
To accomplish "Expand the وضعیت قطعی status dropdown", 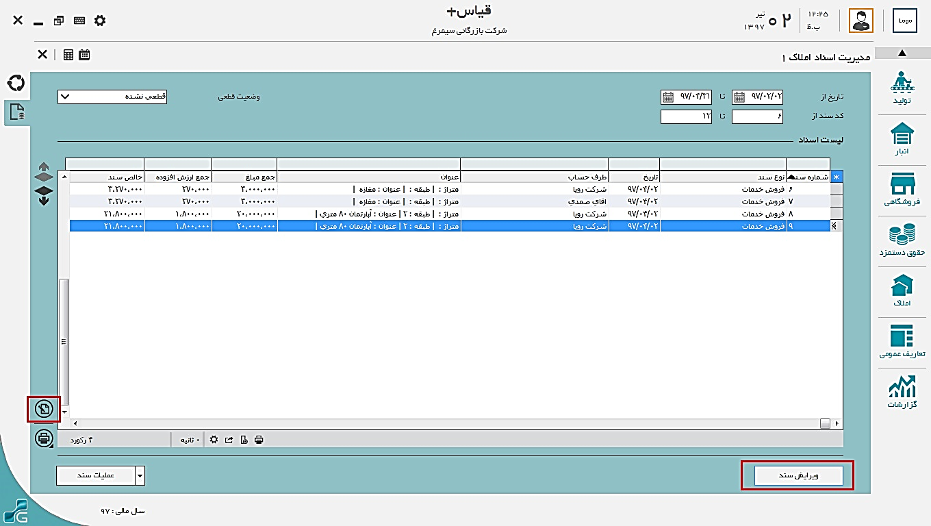I will pyautogui.click(x=64, y=97).
